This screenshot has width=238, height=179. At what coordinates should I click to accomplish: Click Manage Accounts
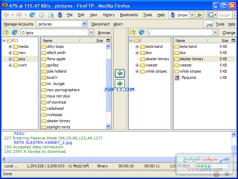[x=19, y=24]
